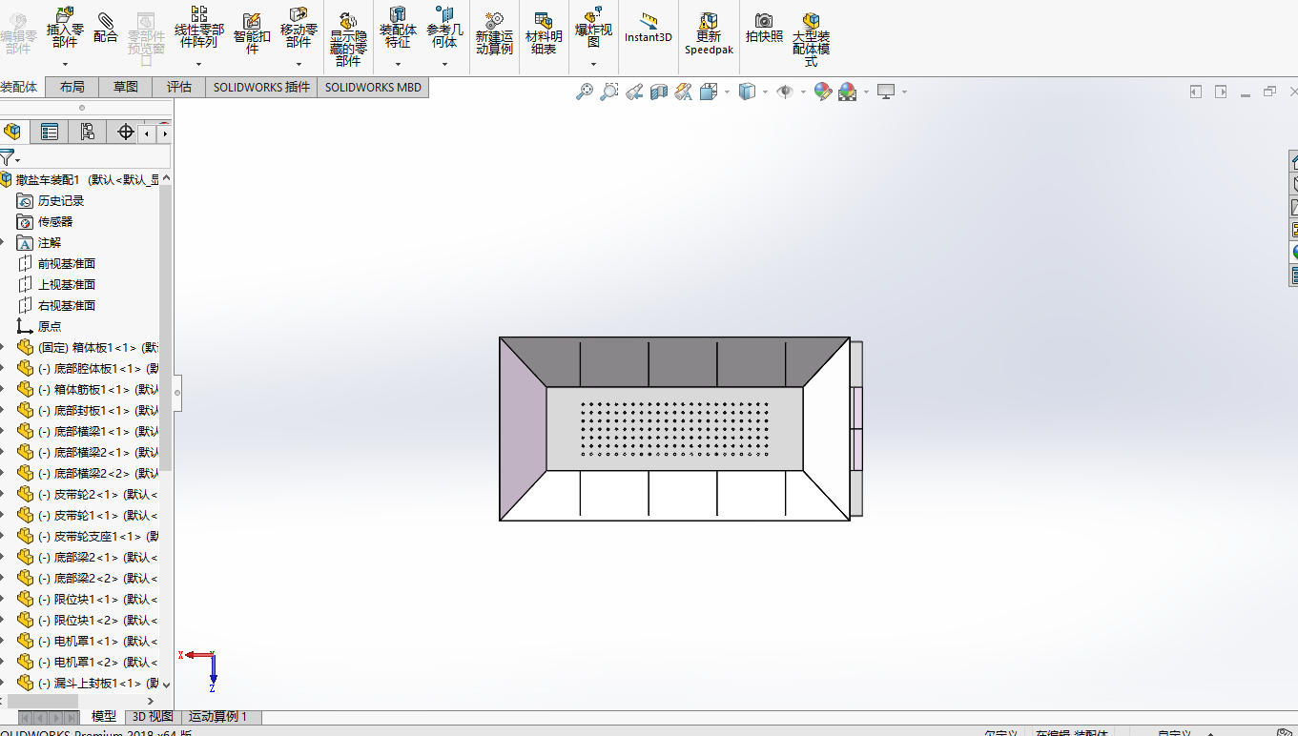Open the SOLIDWORKS 插件 tab
This screenshot has height=736, width=1298.
point(261,87)
